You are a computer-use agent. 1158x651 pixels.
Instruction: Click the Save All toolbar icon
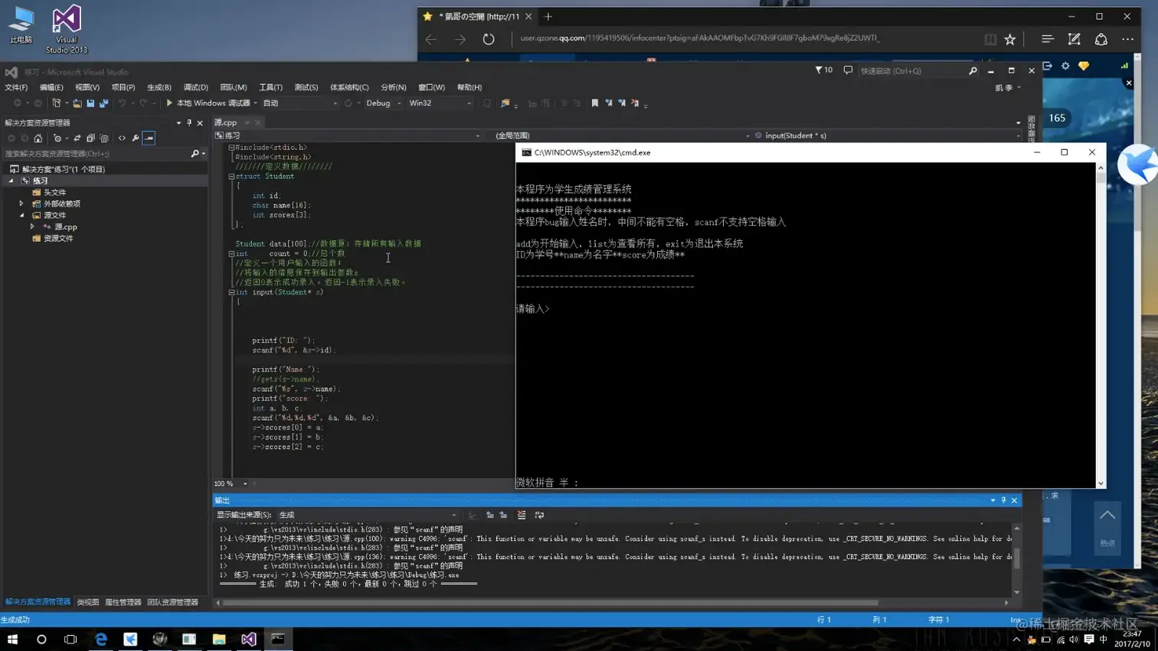pos(103,103)
